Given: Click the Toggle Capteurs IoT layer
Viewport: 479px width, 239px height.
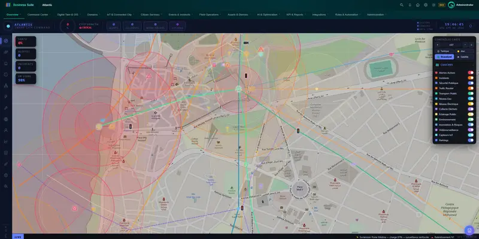Looking at the screenshot, I should [x=471, y=135].
